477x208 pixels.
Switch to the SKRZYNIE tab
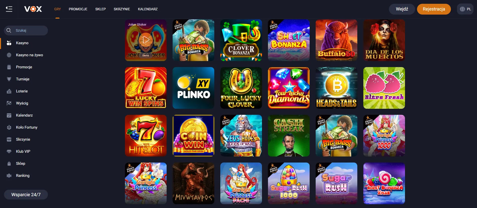point(122,9)
